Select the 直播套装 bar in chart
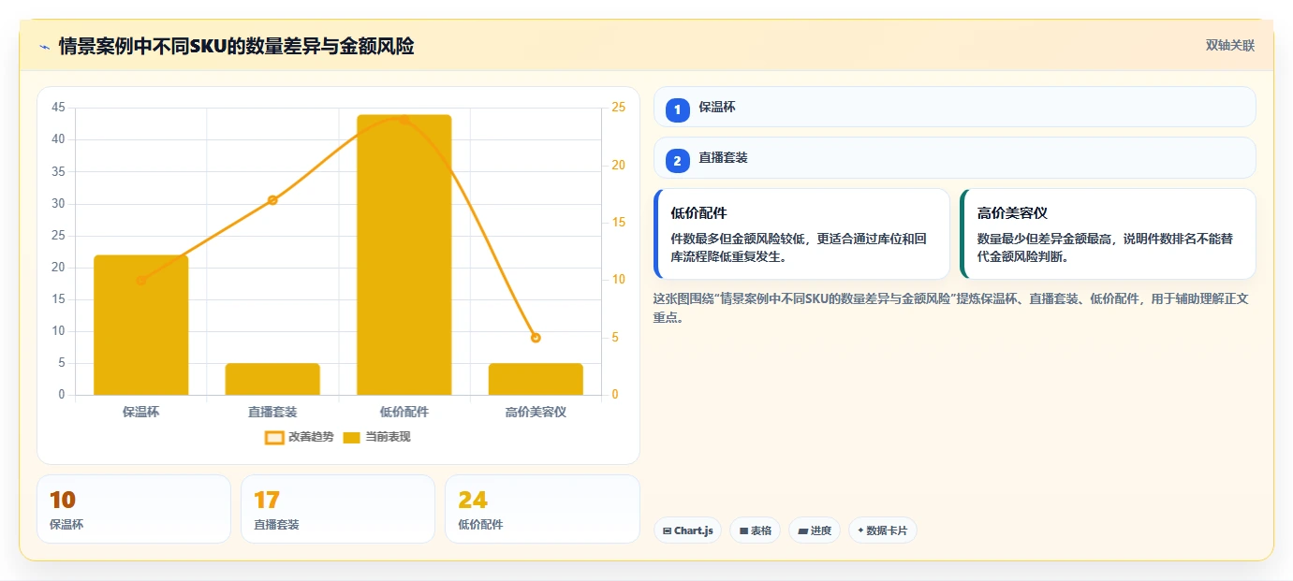Viewport: 1293px width, 581px height. click(x=272, y=379)
